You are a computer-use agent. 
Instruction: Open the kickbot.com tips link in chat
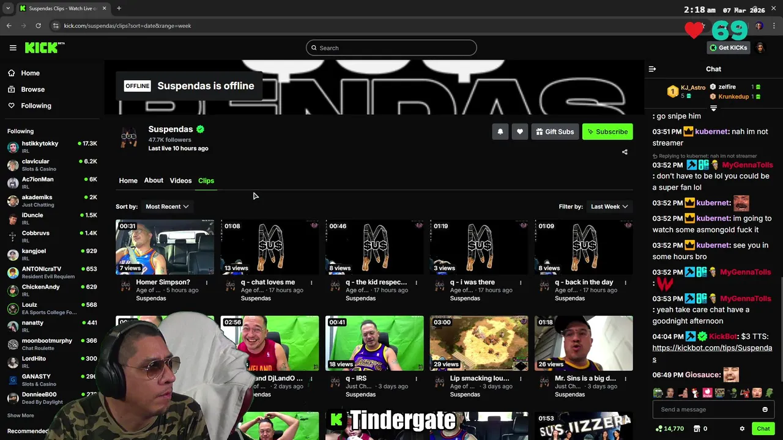pyautogui.click(x=712, y=354)
